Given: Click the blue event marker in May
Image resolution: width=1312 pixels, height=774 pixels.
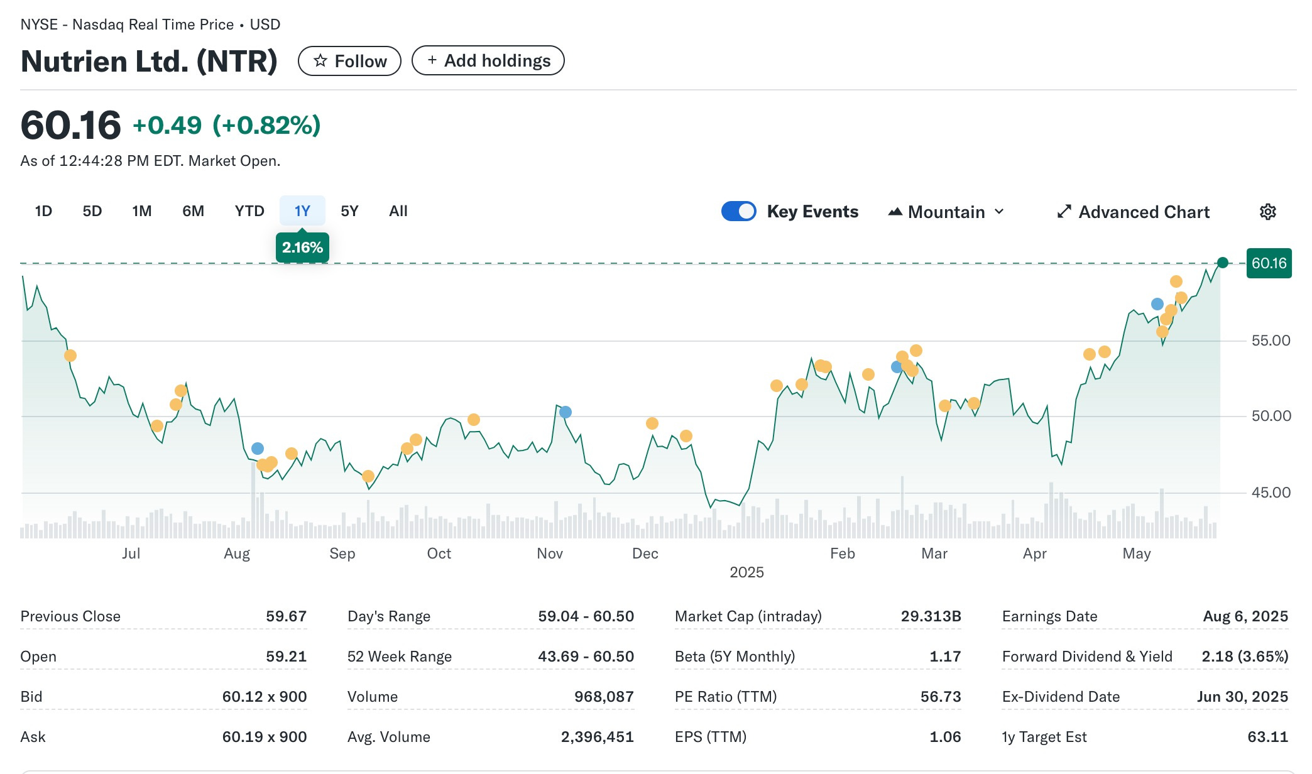Looking at the screenshot, I should (x=1157, y=304).
